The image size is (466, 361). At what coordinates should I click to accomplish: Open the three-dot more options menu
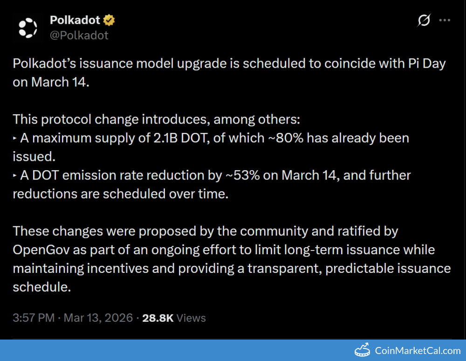(x=445, y=21)
